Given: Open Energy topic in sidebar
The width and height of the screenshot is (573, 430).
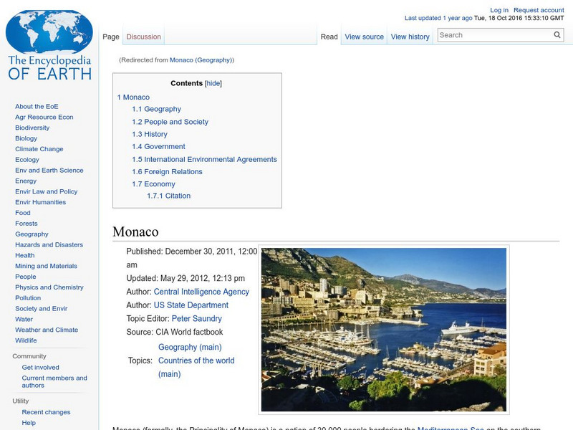Looking at the screenshot, I should pyautogui.click(x=26, y=181).
